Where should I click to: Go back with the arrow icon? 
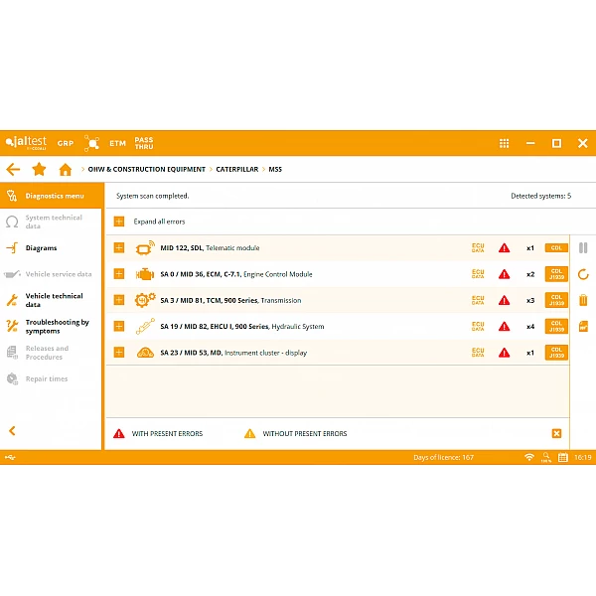(13, 169)
